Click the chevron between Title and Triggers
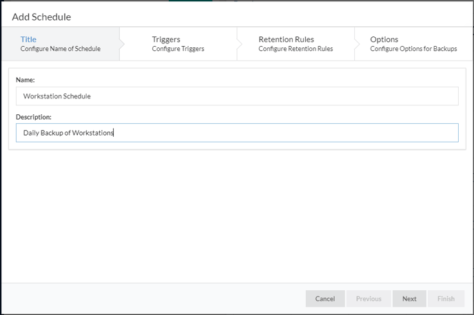474x315 pixels. pyautogui.click(x=122, y=44)
